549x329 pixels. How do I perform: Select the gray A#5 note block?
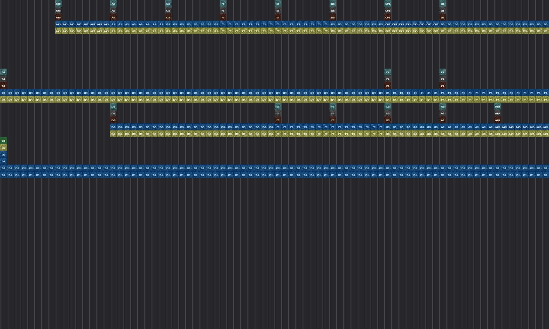pyautogui.click(x=58, y=10)
